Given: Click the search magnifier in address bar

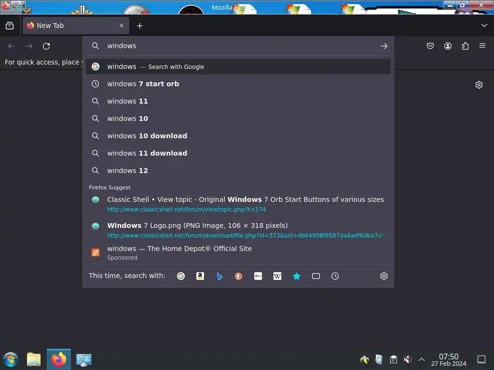Looking at the screenshot, I should [x=96, y=46].
